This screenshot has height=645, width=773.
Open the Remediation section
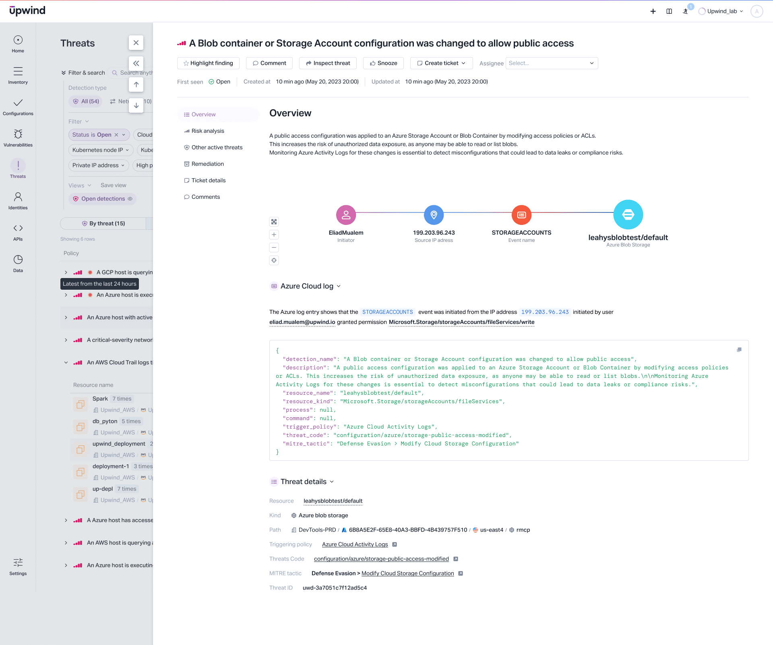pyautogui.click(x=207, y=164)
